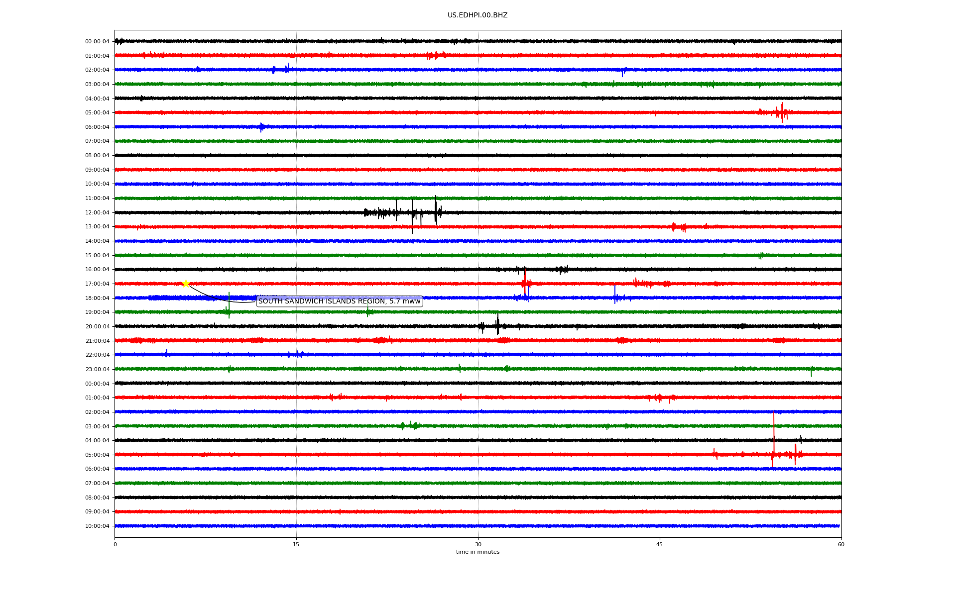
Task: Click the 21:00:04 row time label
Action: point(97,341)
